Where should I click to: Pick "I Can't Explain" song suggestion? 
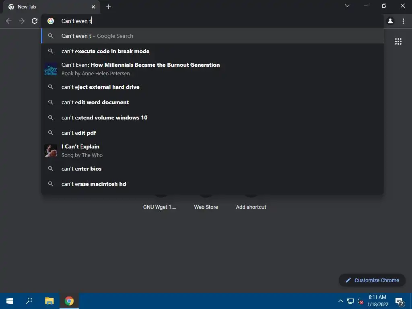click(x=212, y=151)
